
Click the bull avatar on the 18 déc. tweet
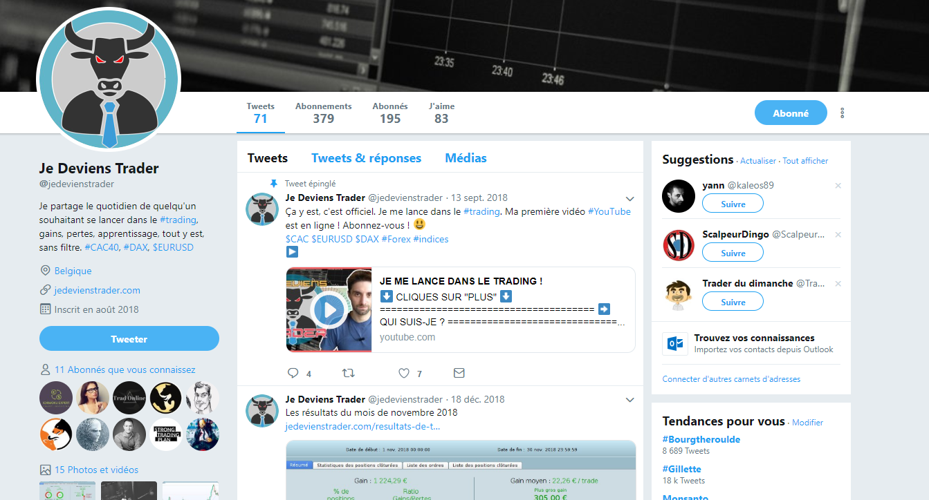coord(263,410)
